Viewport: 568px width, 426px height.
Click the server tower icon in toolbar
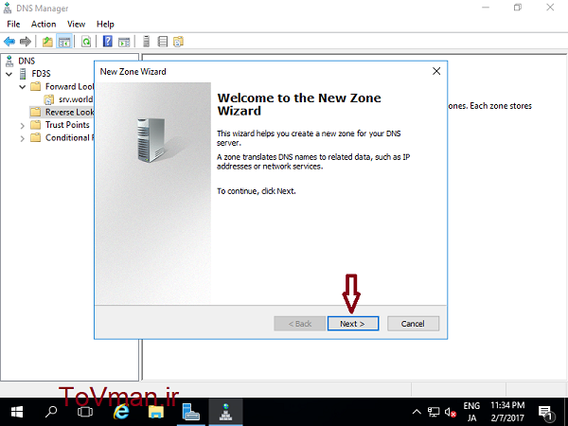[x=147, y=42]
